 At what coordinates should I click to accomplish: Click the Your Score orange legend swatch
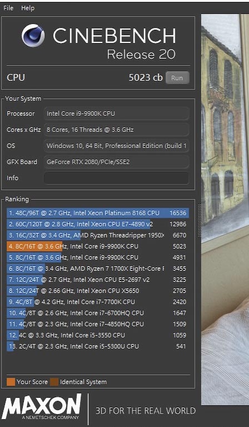[x=11, y=382]
